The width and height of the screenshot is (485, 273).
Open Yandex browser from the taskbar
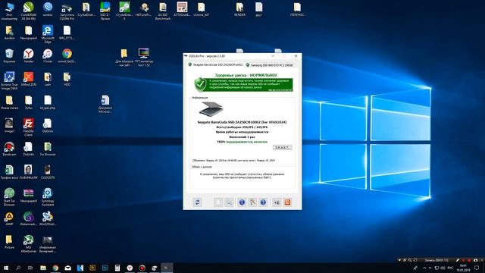click(130, 268)
